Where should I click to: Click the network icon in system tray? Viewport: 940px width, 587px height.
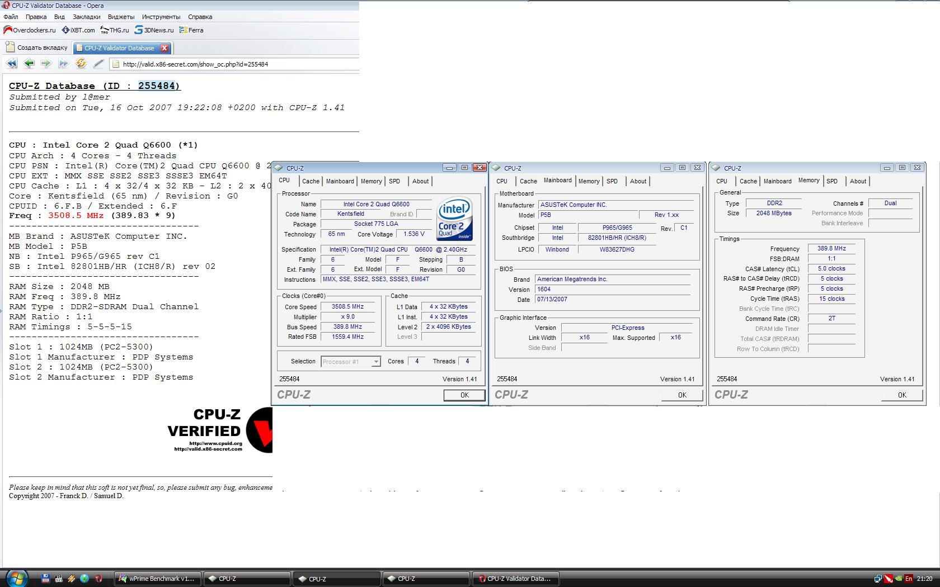tap(878, 579)
